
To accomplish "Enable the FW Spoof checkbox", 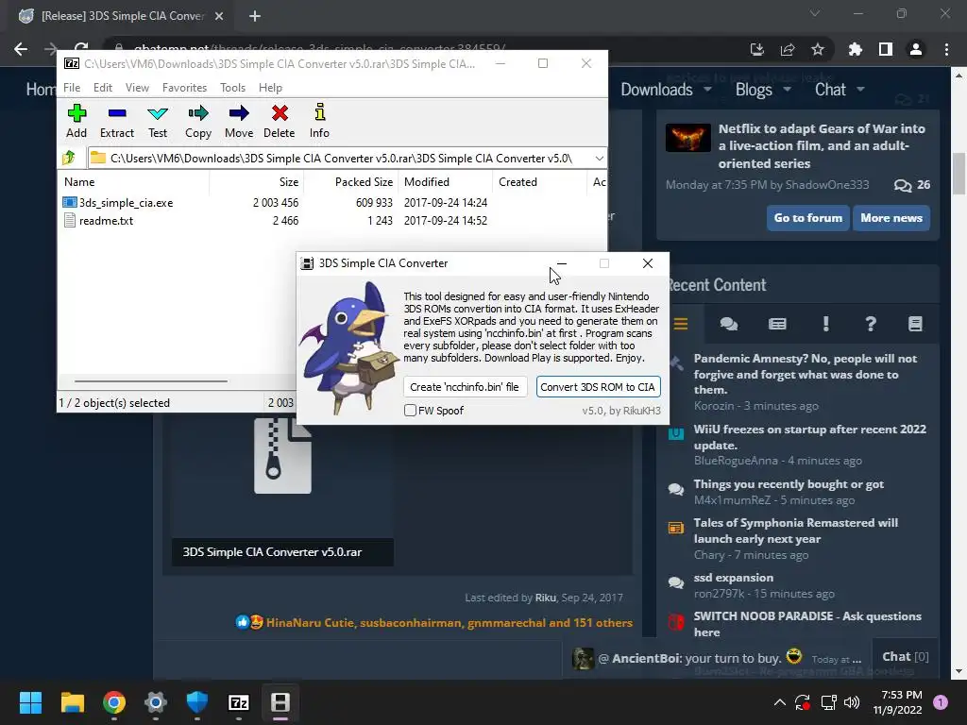I will [410, 411].
